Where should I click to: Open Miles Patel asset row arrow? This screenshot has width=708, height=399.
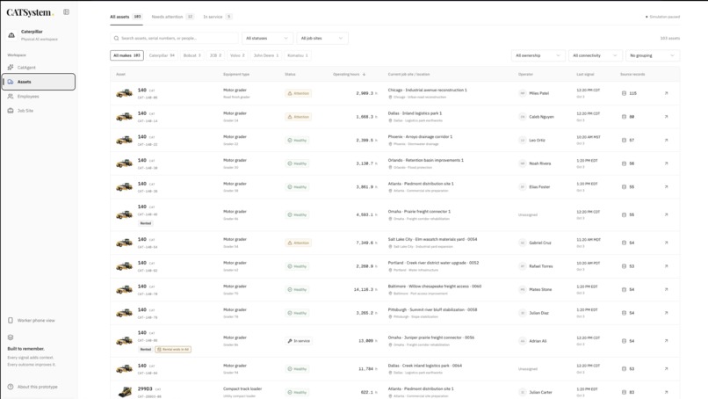666,93
